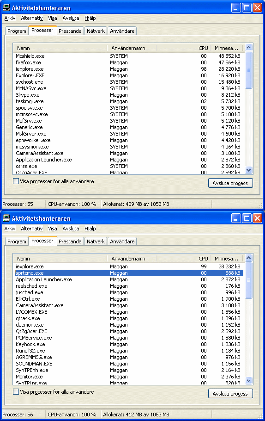This screenshot has height=421, width=265.
Task: Switch to Program tab in lower window
Action: [17, 241]
